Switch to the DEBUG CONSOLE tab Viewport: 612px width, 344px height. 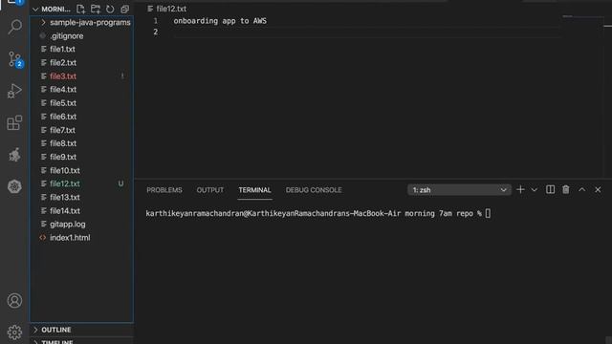coord(314,190)
